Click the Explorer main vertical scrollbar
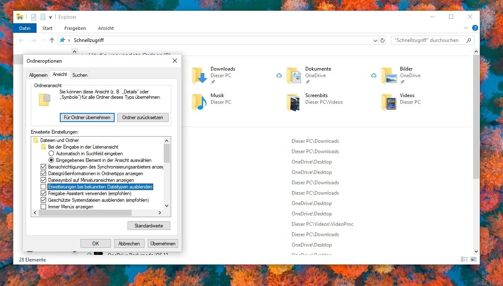The height and width of the screenshot is (286, 503). tap(476, 116)
